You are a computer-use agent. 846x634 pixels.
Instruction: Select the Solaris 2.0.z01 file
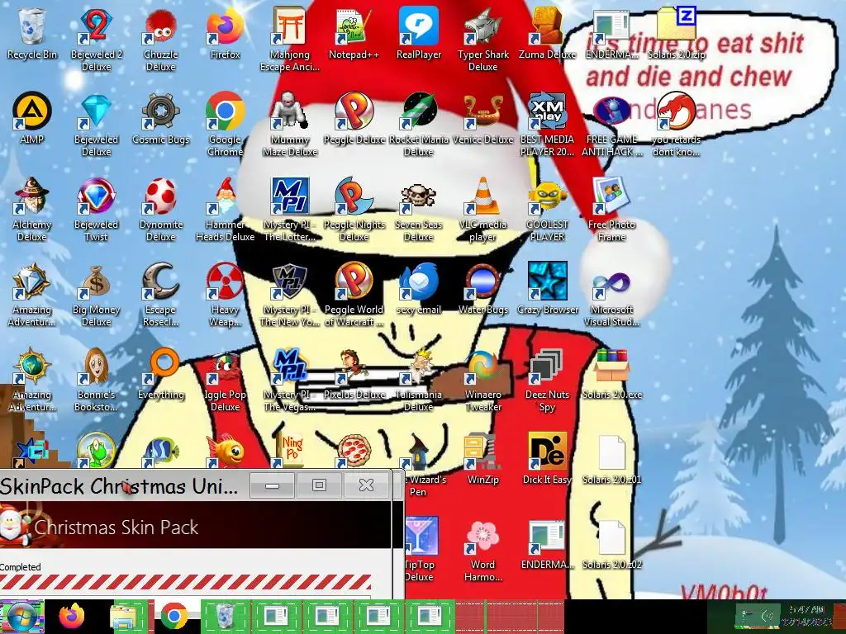pyautogui.click(x=612, y=459)
